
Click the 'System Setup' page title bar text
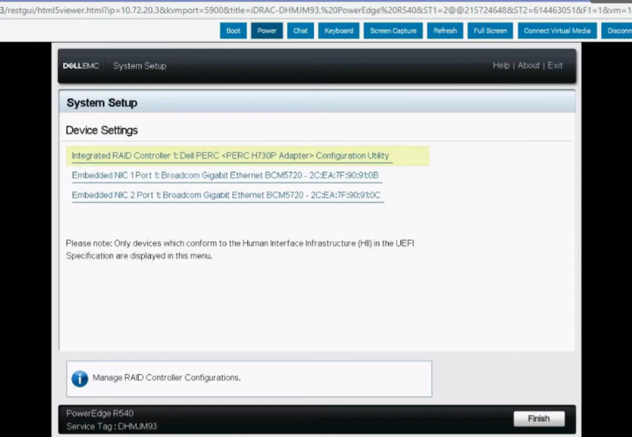click(102, 103)
